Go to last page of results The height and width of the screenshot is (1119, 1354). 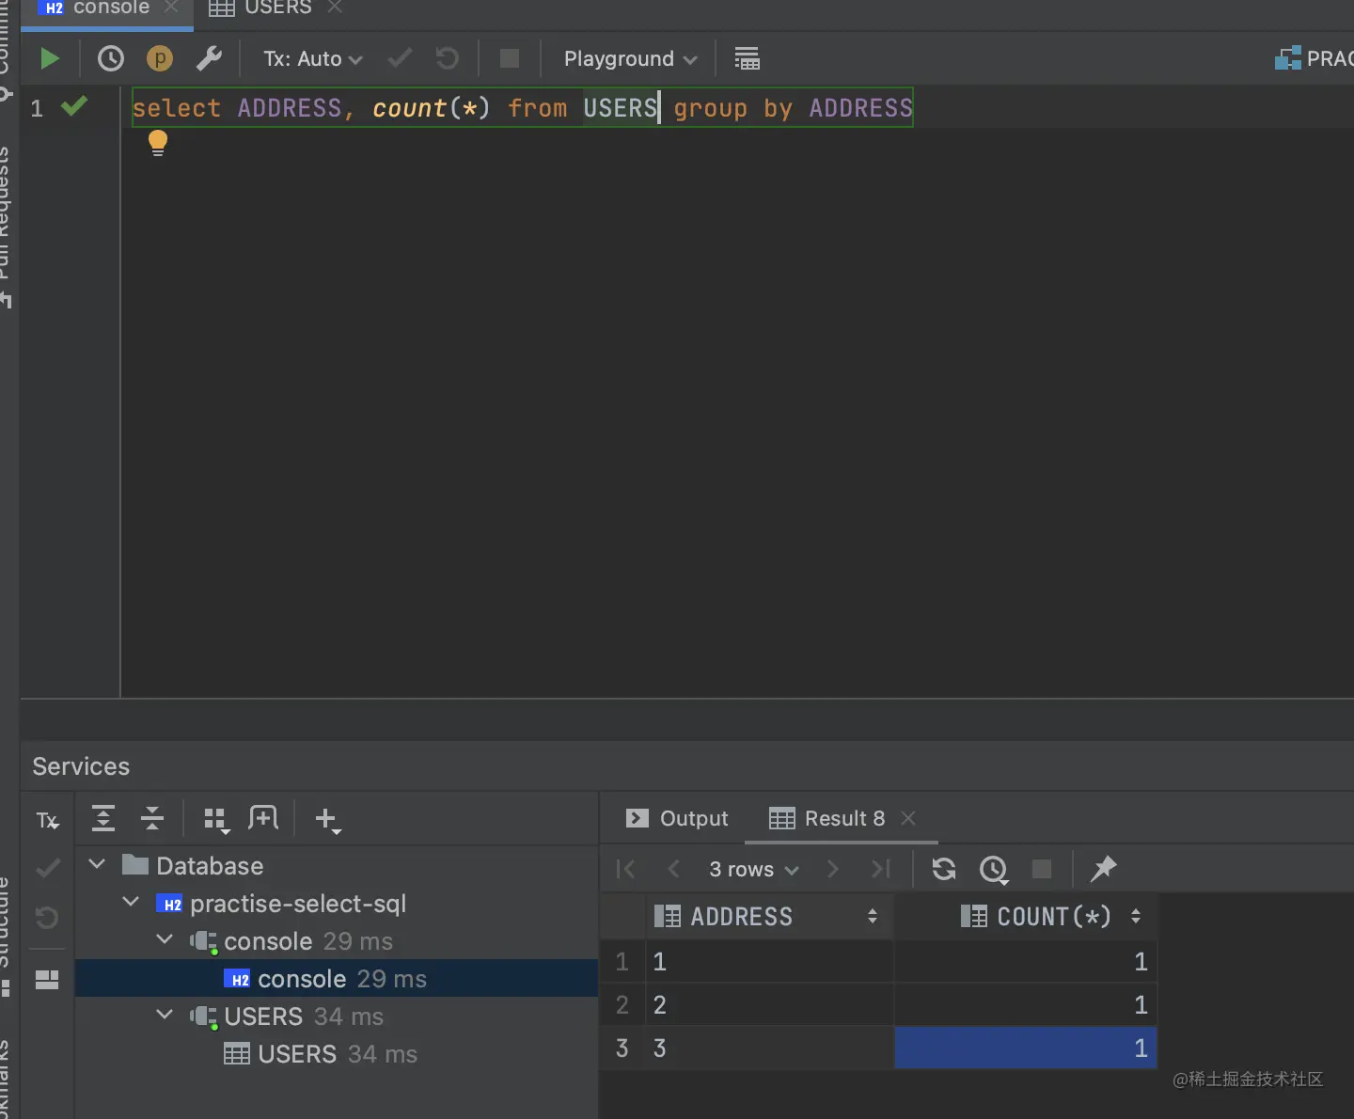[881, 869]
